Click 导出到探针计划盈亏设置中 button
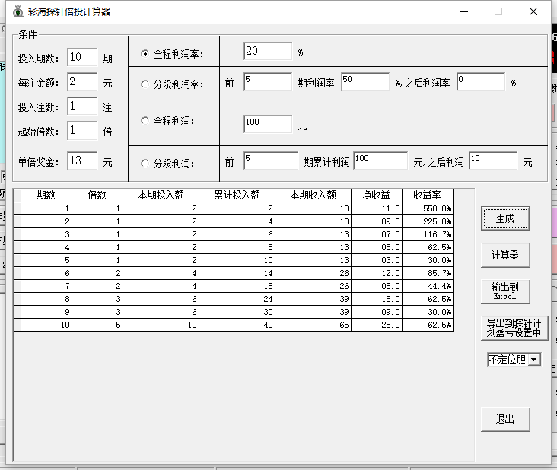This screenshot has height=470, width=557. [x=514, y=328]
